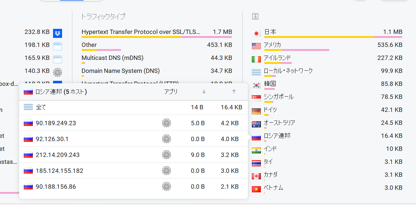Select Hypertext Transfer Protocol over SSL/TLS
Viewport: 416px width, 210px height.
click(x=141, y=32)
